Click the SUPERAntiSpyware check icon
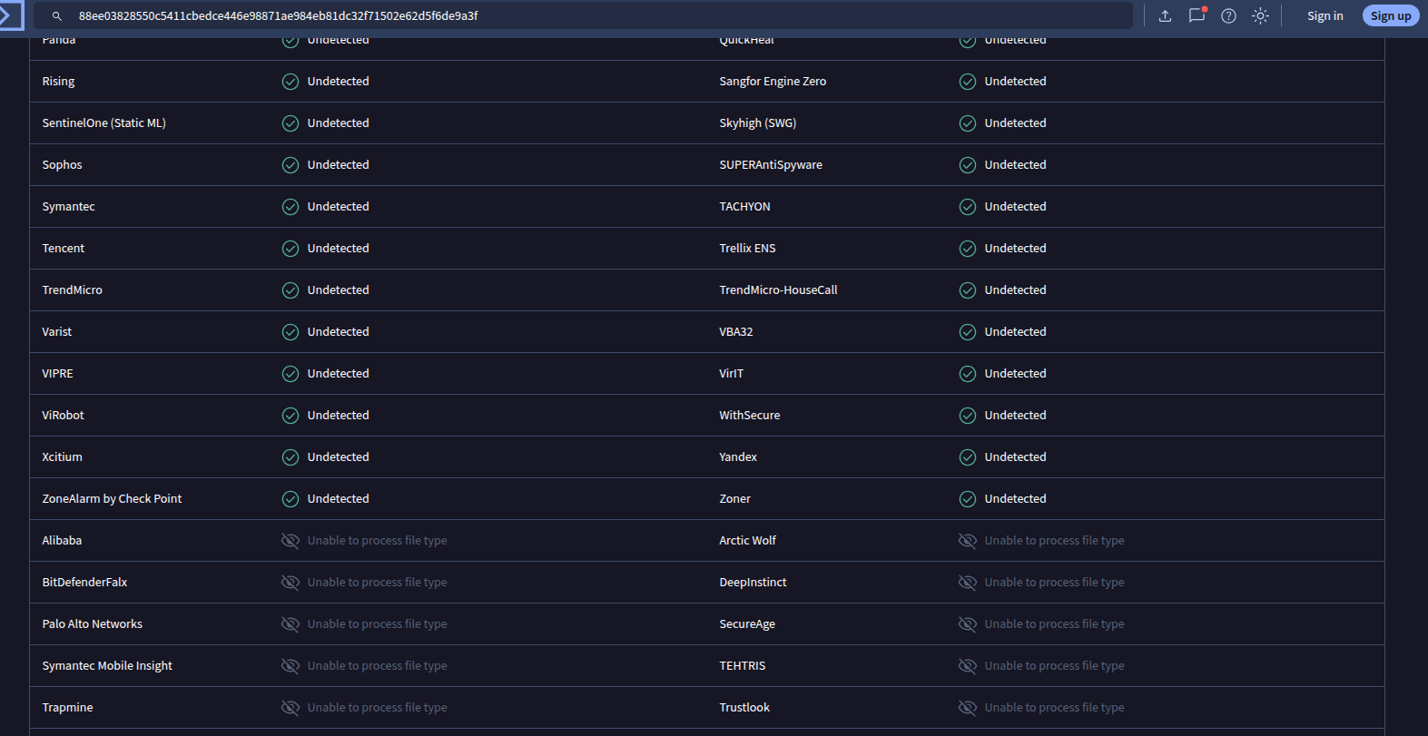The width and height of the screenshot is (1428, 736). click(968, 165)
